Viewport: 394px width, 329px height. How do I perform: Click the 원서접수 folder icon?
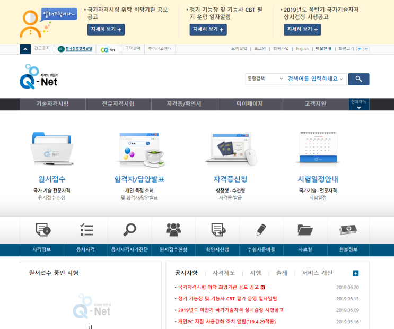[52, 149]
